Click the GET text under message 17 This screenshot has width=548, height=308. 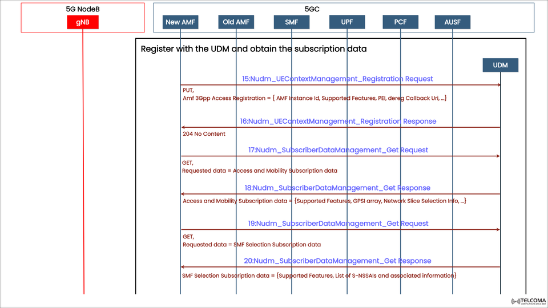pos(188,163)
